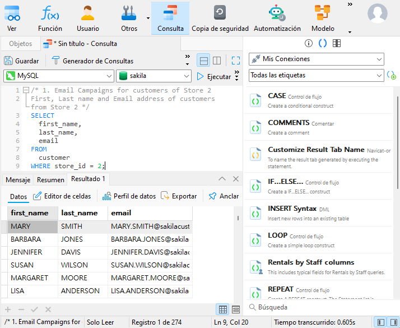Viewport: 400px width, 328px height.
Task: Open Mis Conexiones dropdown
Action: (317, 59)
